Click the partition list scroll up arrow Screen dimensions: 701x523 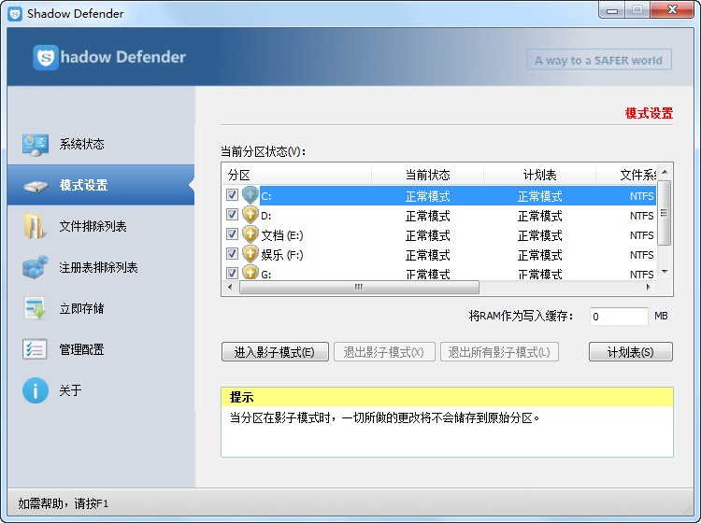coord(665,172)
